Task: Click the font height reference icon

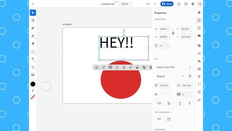Action: click(190, 76)
